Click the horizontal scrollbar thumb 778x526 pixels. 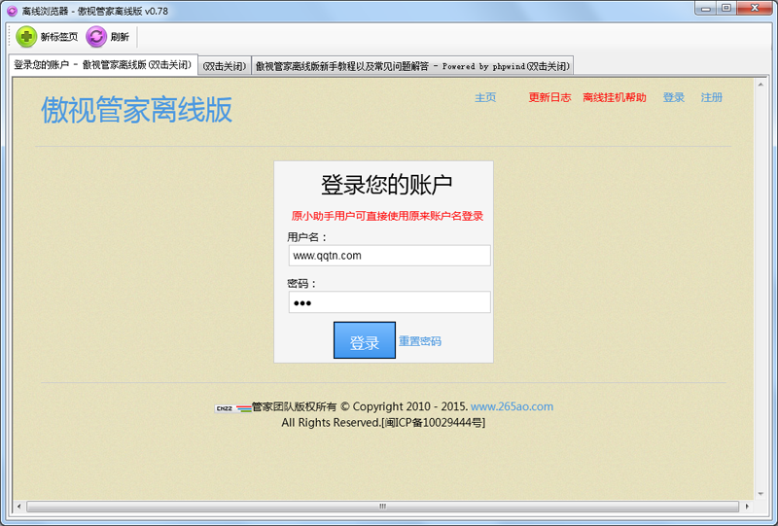tap(381, 507)
